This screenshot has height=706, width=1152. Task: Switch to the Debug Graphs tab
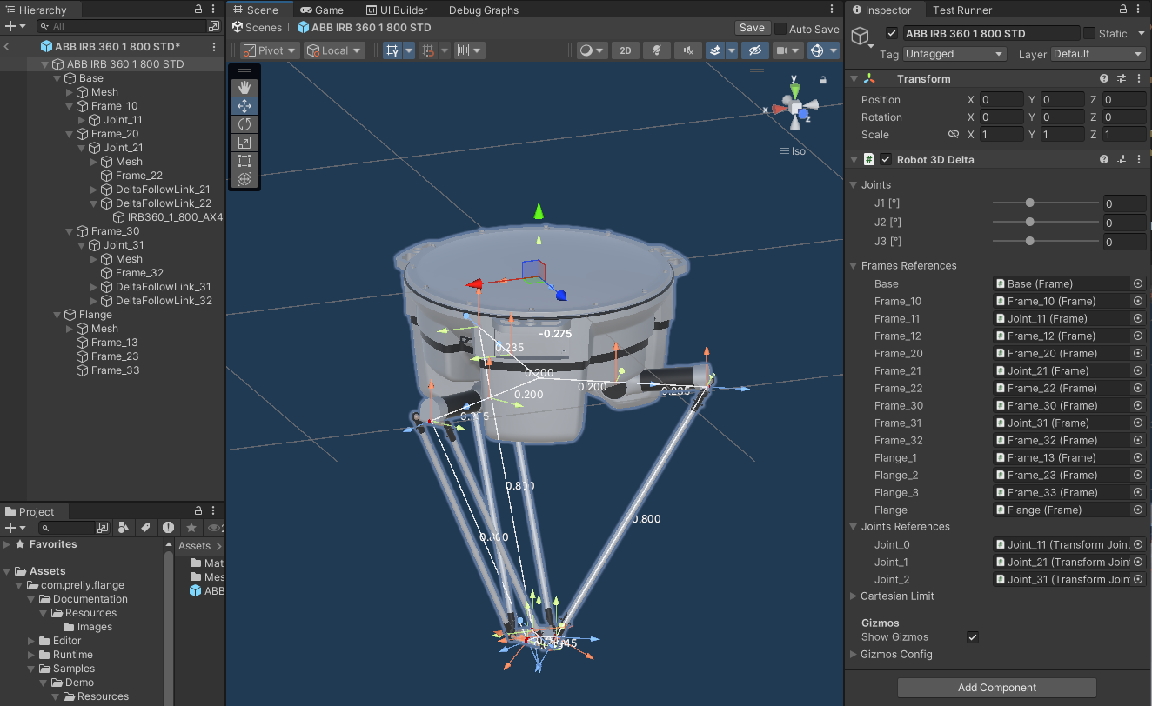483,10
